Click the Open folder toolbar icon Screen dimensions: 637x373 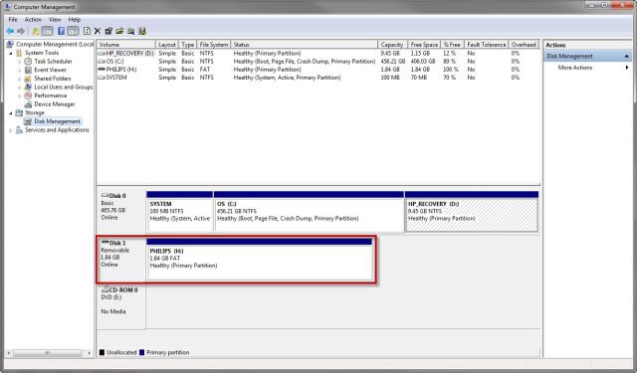119,31
